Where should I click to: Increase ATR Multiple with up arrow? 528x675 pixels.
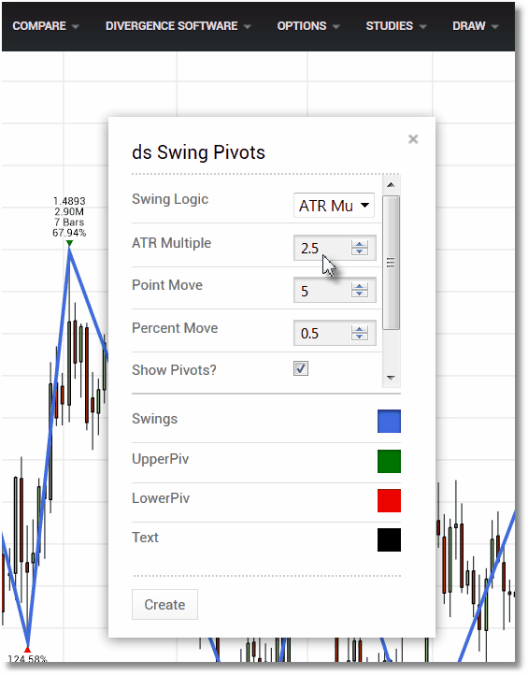359,244
